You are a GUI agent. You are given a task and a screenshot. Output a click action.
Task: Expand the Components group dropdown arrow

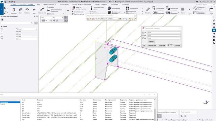coord(142,8)
